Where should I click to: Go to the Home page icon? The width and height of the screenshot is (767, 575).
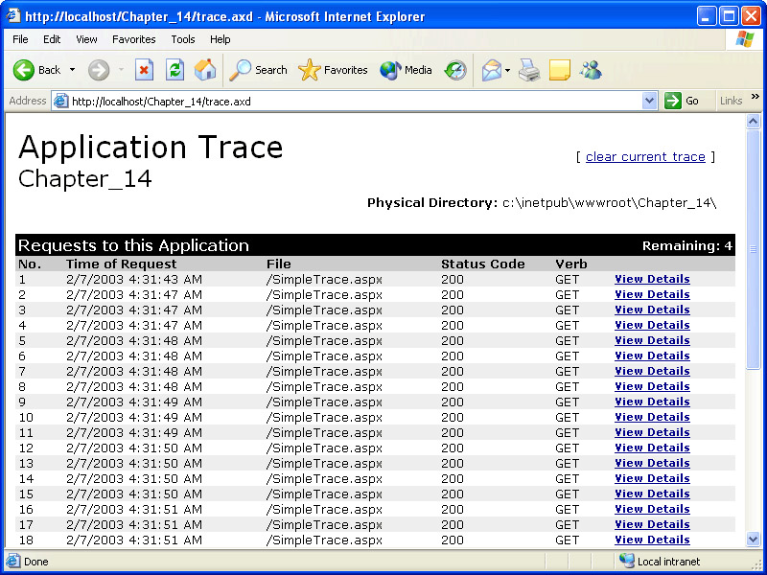(x=205, y=70)
